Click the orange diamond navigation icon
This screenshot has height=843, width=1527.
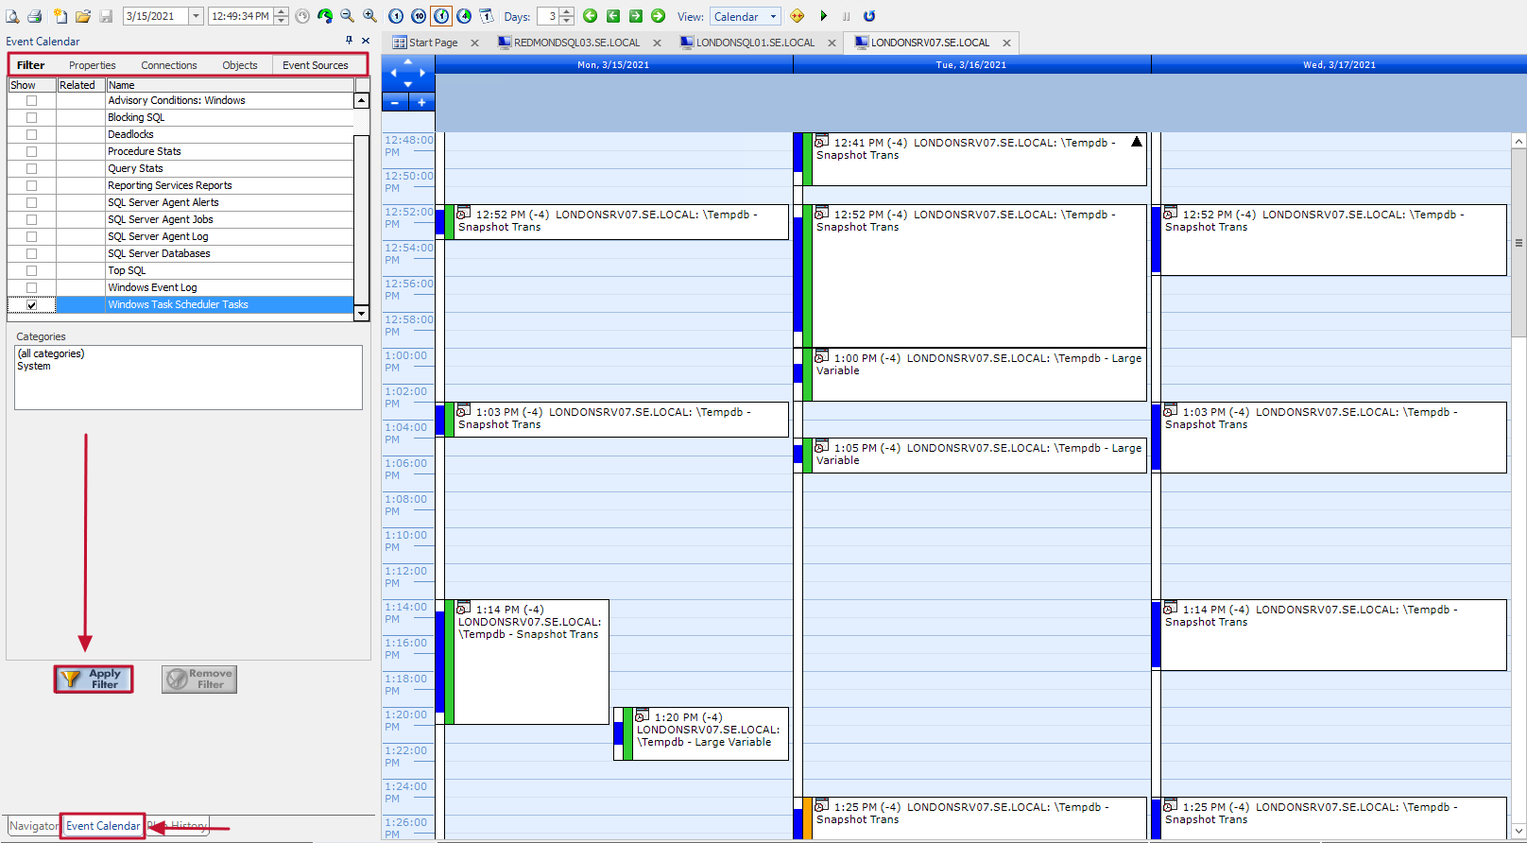click(x=797, y=16)
